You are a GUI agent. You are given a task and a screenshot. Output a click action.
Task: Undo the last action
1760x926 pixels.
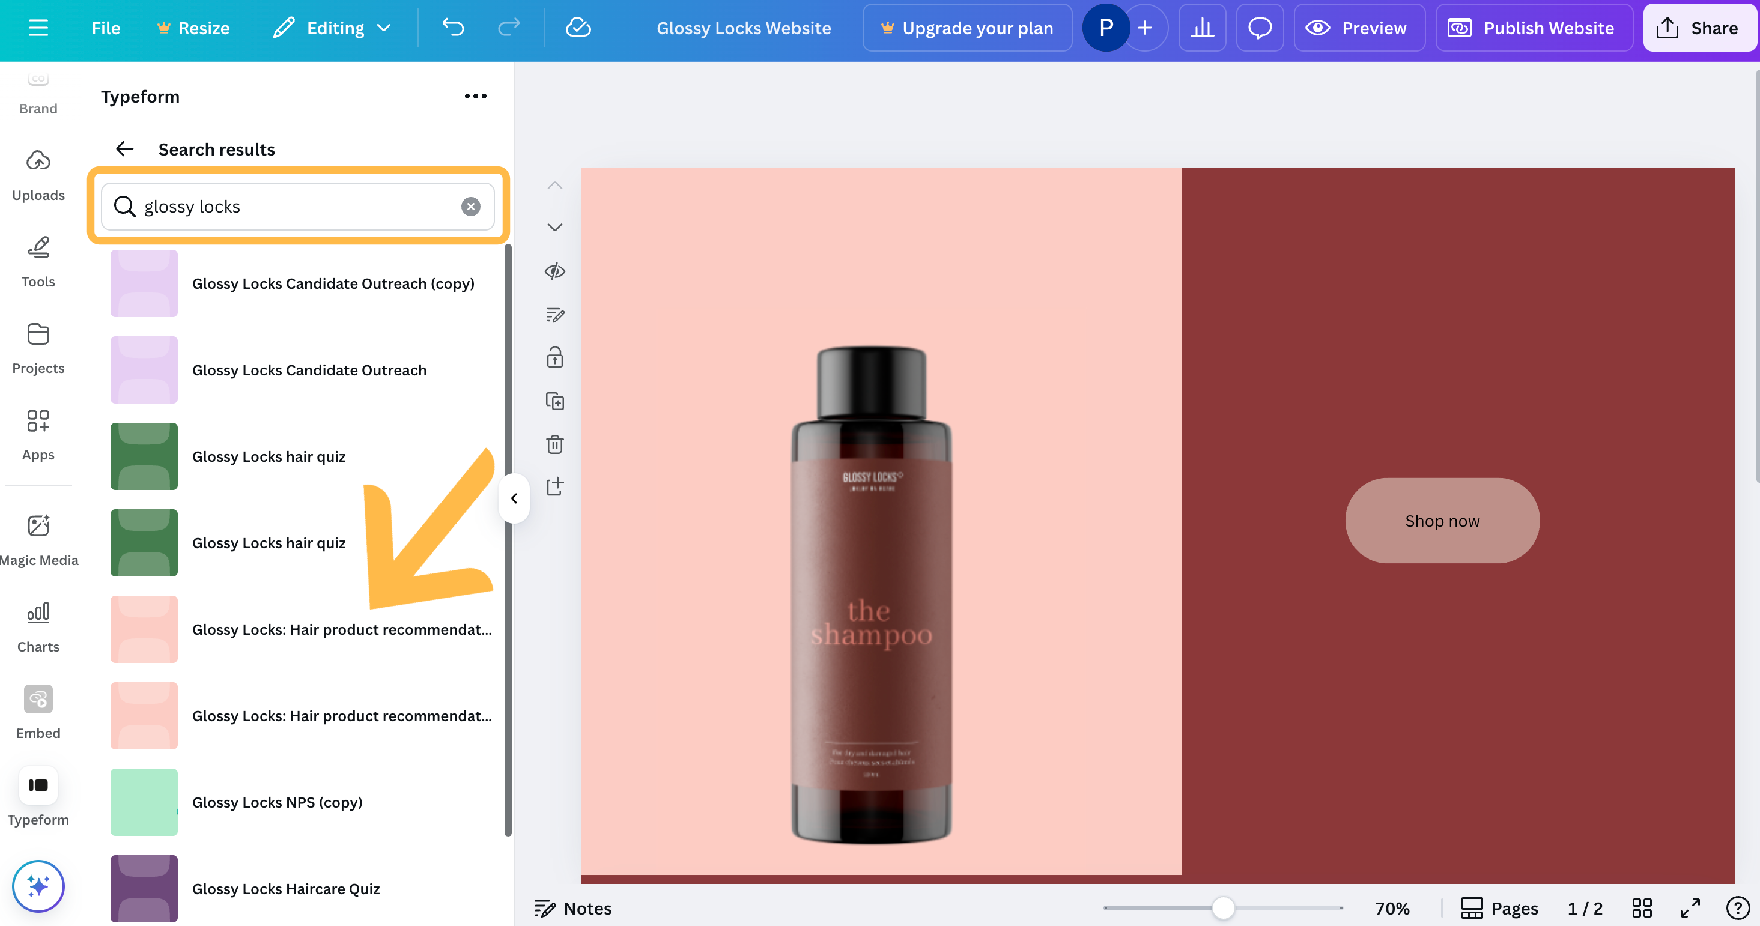tap(453, 28)
